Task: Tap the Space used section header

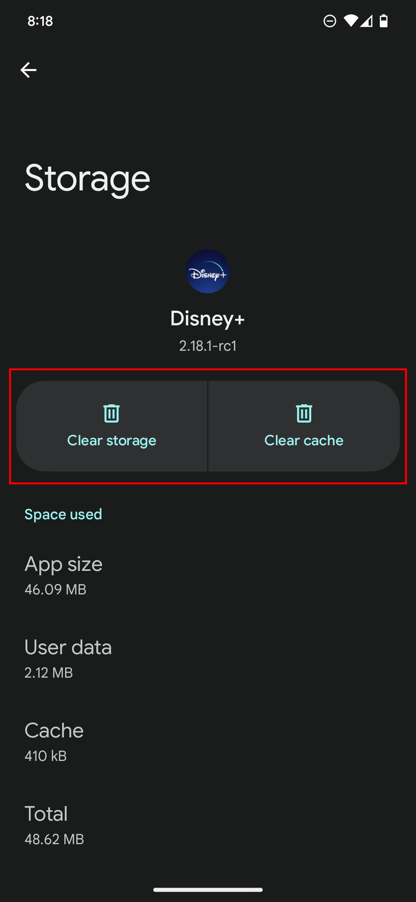Action: [63, 514]
